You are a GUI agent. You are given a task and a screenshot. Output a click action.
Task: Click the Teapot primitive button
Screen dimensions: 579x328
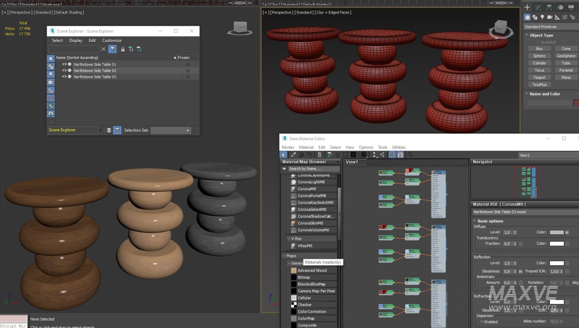click(539, 77)
